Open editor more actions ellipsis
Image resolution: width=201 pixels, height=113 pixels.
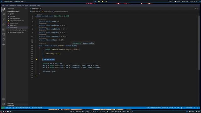click(x=198, y=8)
